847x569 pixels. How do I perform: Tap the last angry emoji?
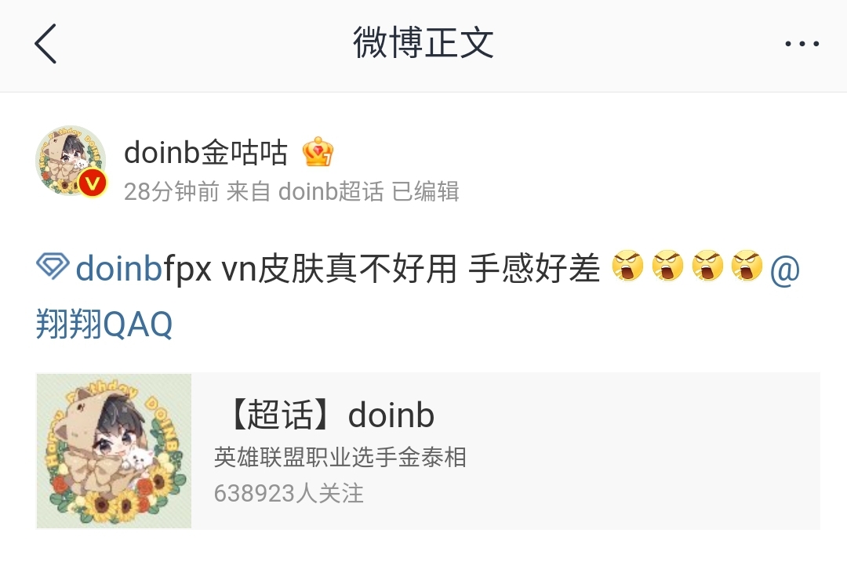(747, 266)
